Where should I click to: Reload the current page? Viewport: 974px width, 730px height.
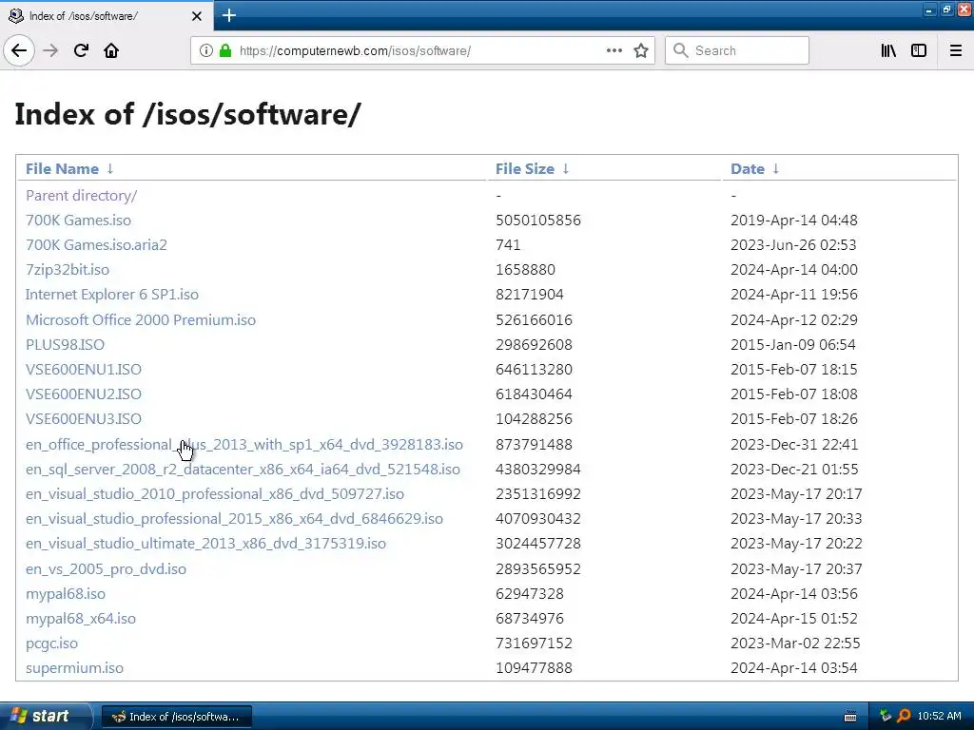pyautogui.click(x=81, y=50)
